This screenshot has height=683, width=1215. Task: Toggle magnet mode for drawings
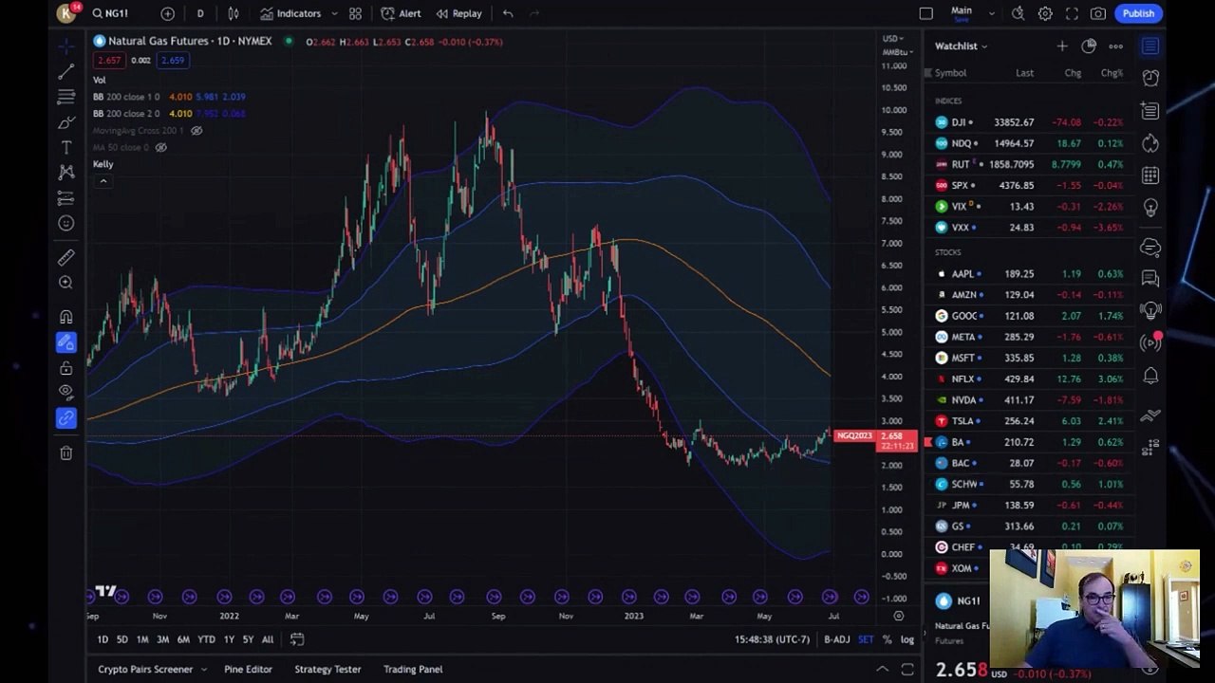coord(65,317)
